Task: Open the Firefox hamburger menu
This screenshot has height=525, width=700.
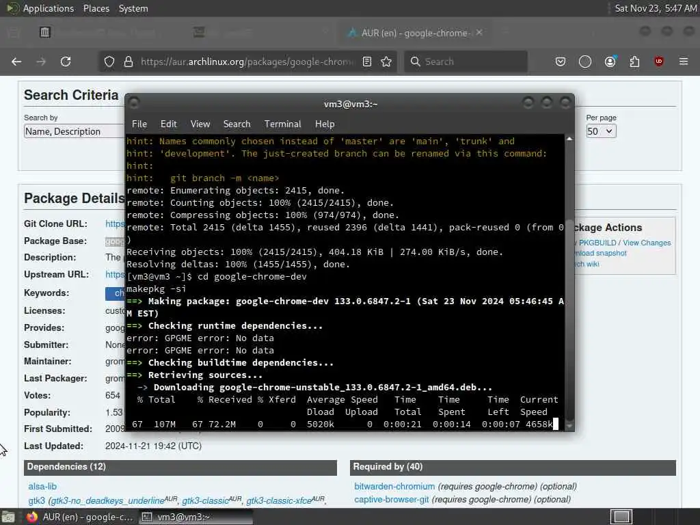Action: pos(684,62)
